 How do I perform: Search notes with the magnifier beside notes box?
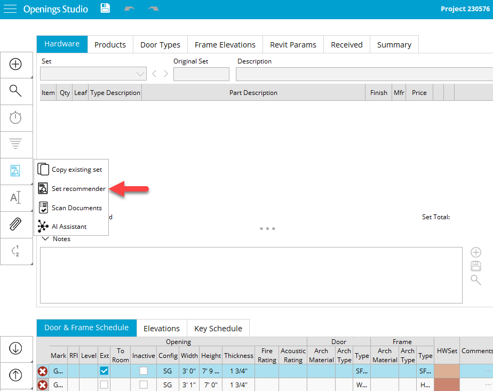pyautogui.click(x=476, y=280)
